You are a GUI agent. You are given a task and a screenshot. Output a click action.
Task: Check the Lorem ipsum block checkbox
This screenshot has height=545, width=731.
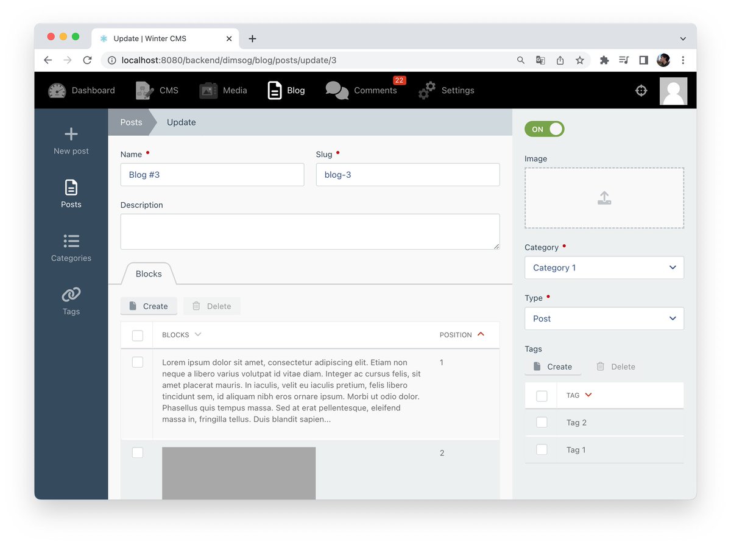click(x=138, y=362)
